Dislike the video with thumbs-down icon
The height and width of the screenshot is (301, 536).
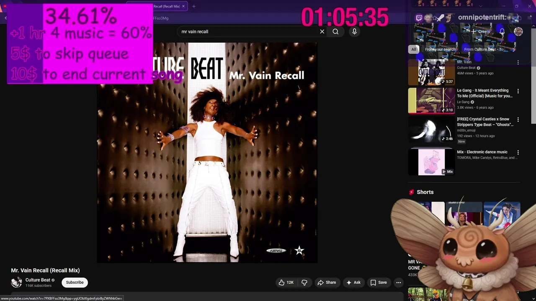click(x=304, y=283)
